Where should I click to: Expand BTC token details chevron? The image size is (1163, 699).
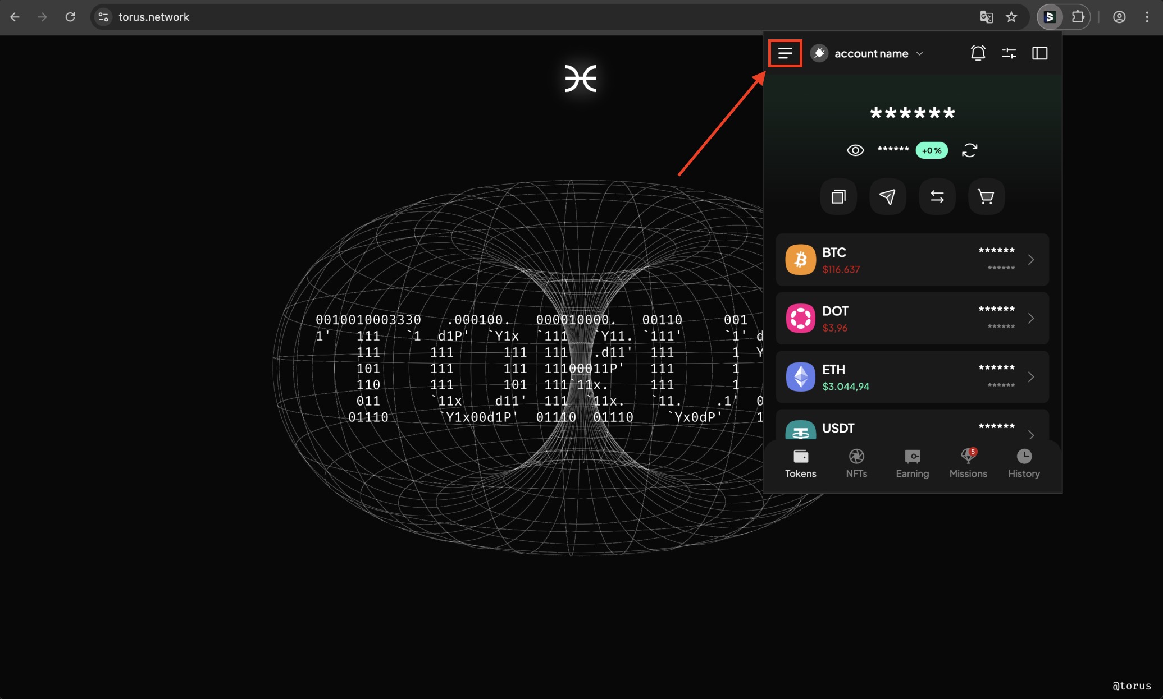[1031, 259]
